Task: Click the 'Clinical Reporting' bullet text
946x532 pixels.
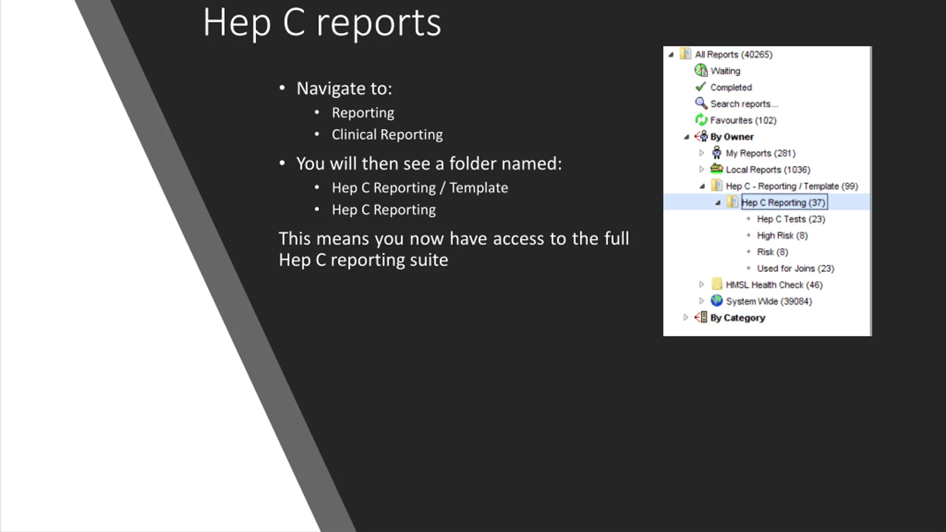Action: pyautogui.click(x=387, y=134)
